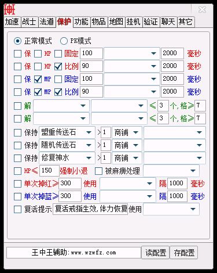Open 商铺 dropdown in 盟重传送石 row
Screen dimensions: 217x273
pos(127,132)
